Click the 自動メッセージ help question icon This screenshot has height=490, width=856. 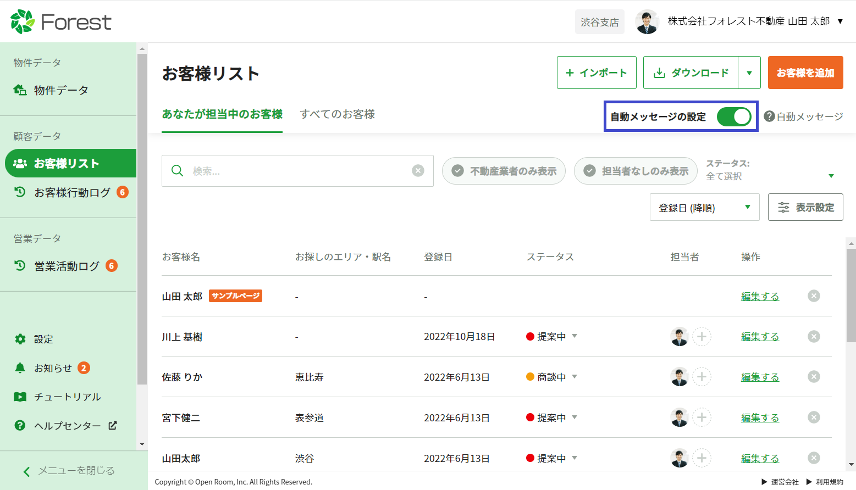770,116
